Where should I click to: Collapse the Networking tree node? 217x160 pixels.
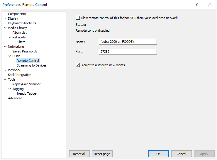tap(5, 47)
